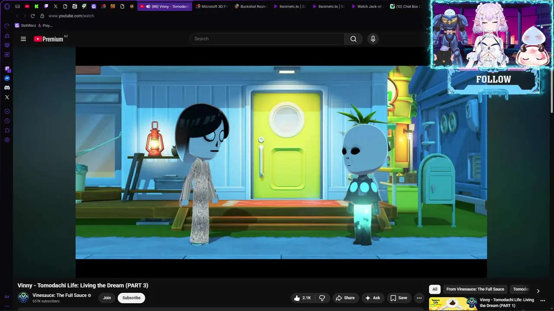The image size is (554, 311).
Task: Open the SkillWarz bookmark
Action: [26, 25]
